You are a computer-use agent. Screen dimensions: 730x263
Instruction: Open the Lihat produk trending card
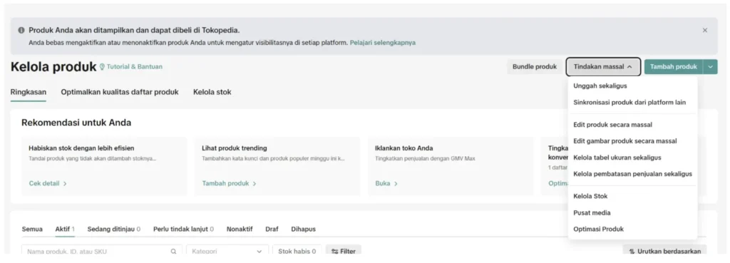coord(277,166)
